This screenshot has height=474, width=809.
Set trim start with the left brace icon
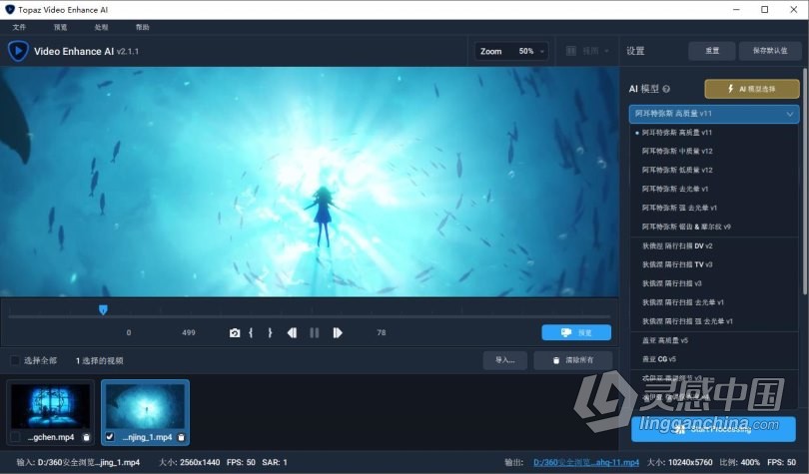coord(251,333)
